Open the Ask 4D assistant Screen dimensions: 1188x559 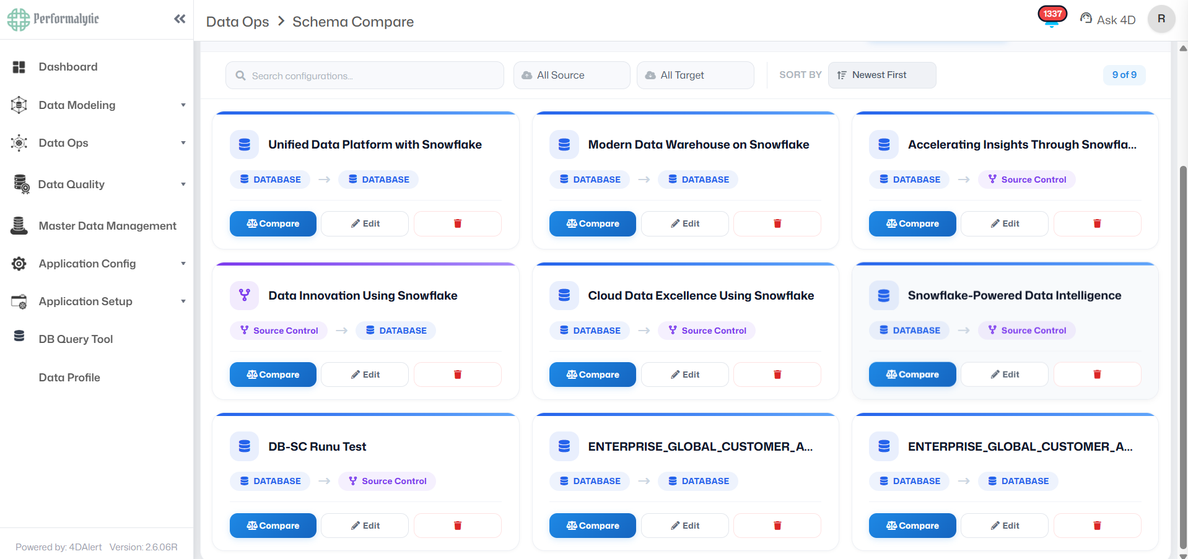1107,19
